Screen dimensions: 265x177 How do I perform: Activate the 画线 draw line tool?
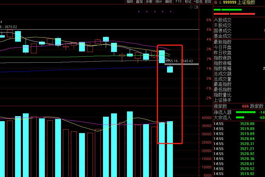(168, 2)
